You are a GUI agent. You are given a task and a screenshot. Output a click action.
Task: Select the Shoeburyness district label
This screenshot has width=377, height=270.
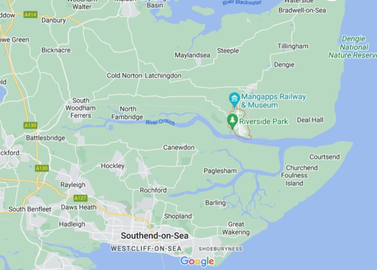[x=220, y=249]
